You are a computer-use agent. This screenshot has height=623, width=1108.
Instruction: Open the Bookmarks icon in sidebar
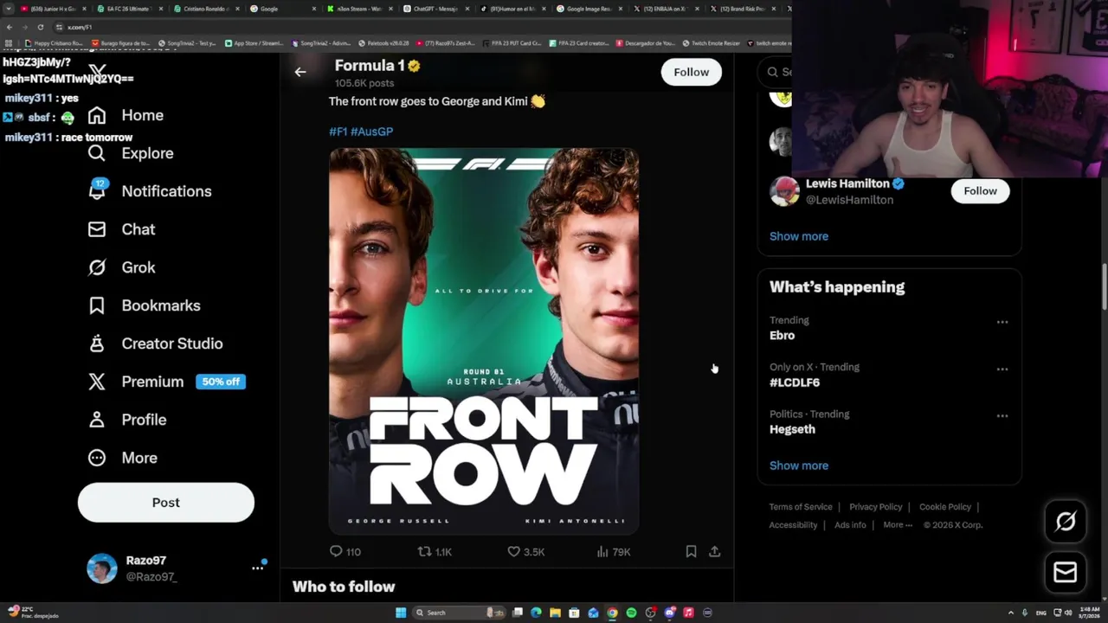[97, 305]
